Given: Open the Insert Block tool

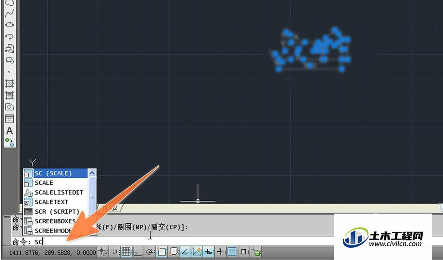Looking at the screenshot, I should click(x=10, y=48).
